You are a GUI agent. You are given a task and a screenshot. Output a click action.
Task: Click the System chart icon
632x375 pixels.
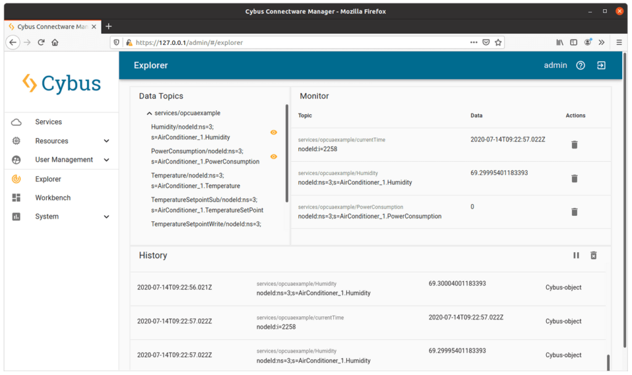point(16,216)
